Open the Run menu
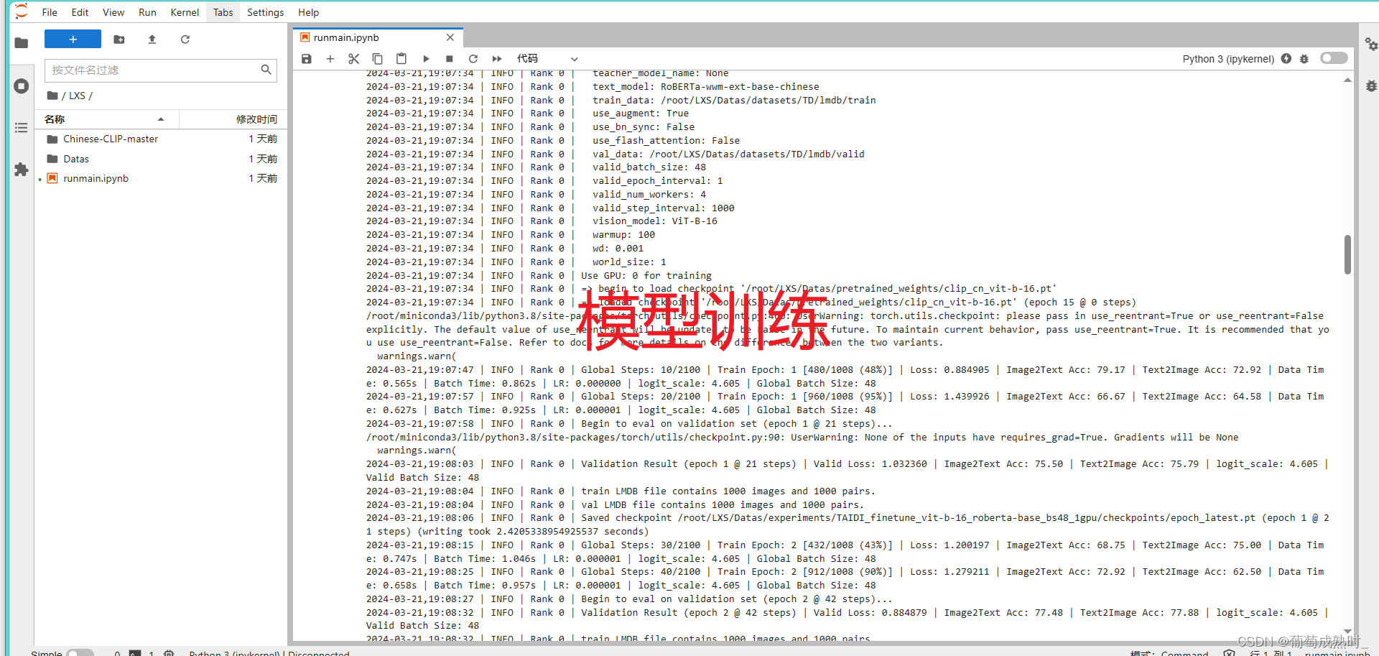Screen dimensions: 1379x656 147,12
